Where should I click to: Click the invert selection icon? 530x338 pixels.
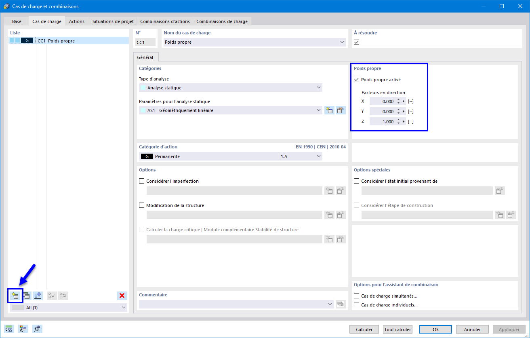63,296
